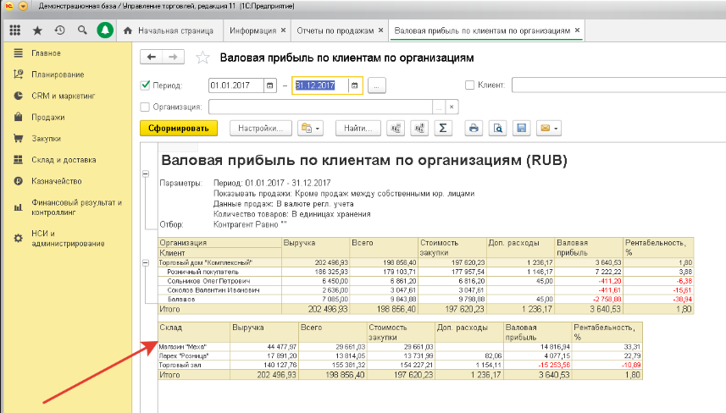The height and width of the screenshot is (413, 726).
Task: Click the print report icon
Action: (x=474, y=129)
